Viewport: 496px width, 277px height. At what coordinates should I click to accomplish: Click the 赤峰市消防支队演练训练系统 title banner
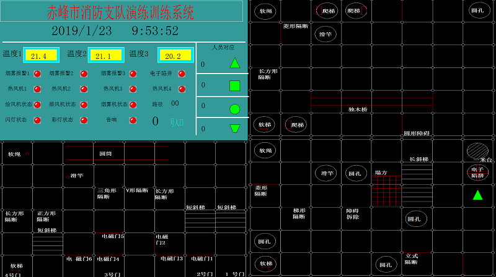click(122, 12)
